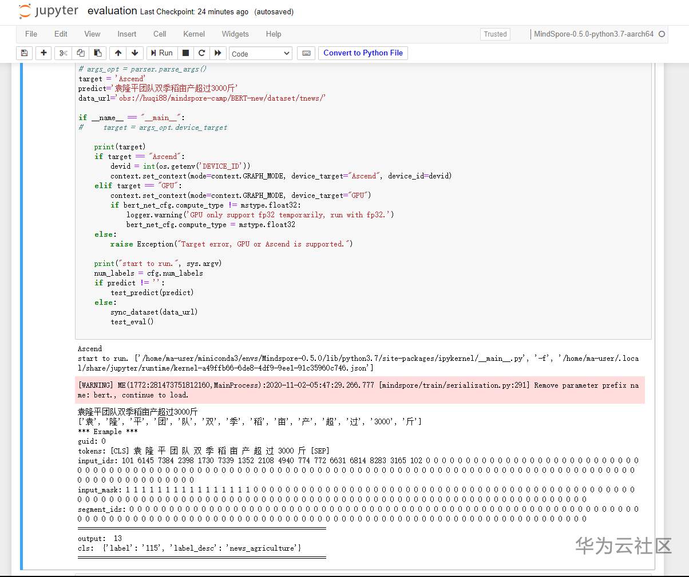Interrupt the kernel with the stop icon

coord(185,53)
